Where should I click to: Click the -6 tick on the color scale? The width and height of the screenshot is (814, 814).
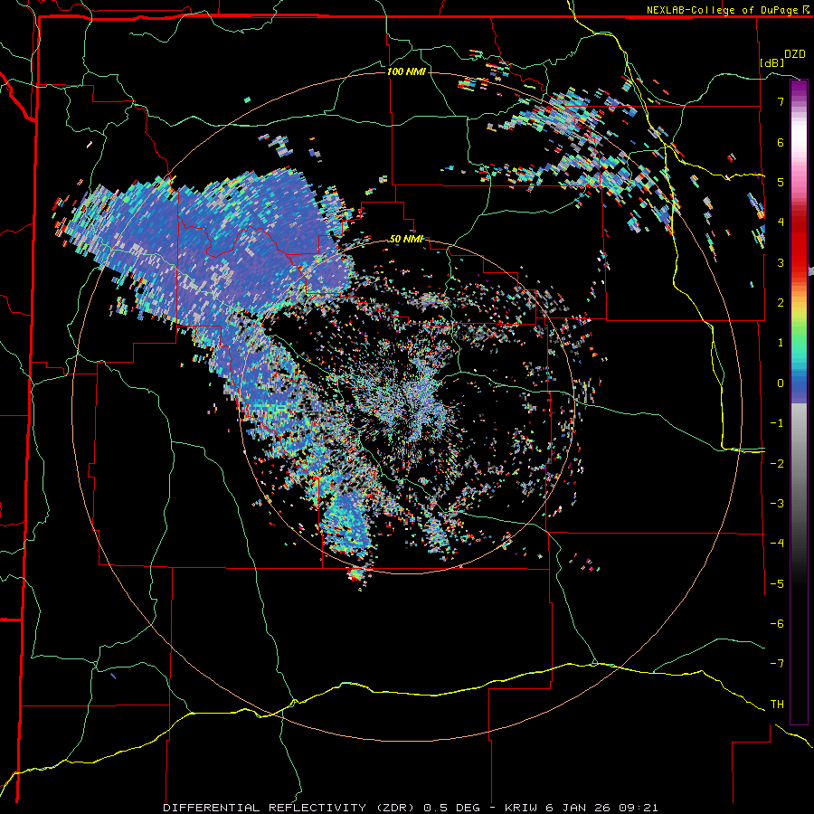[777, 624]
